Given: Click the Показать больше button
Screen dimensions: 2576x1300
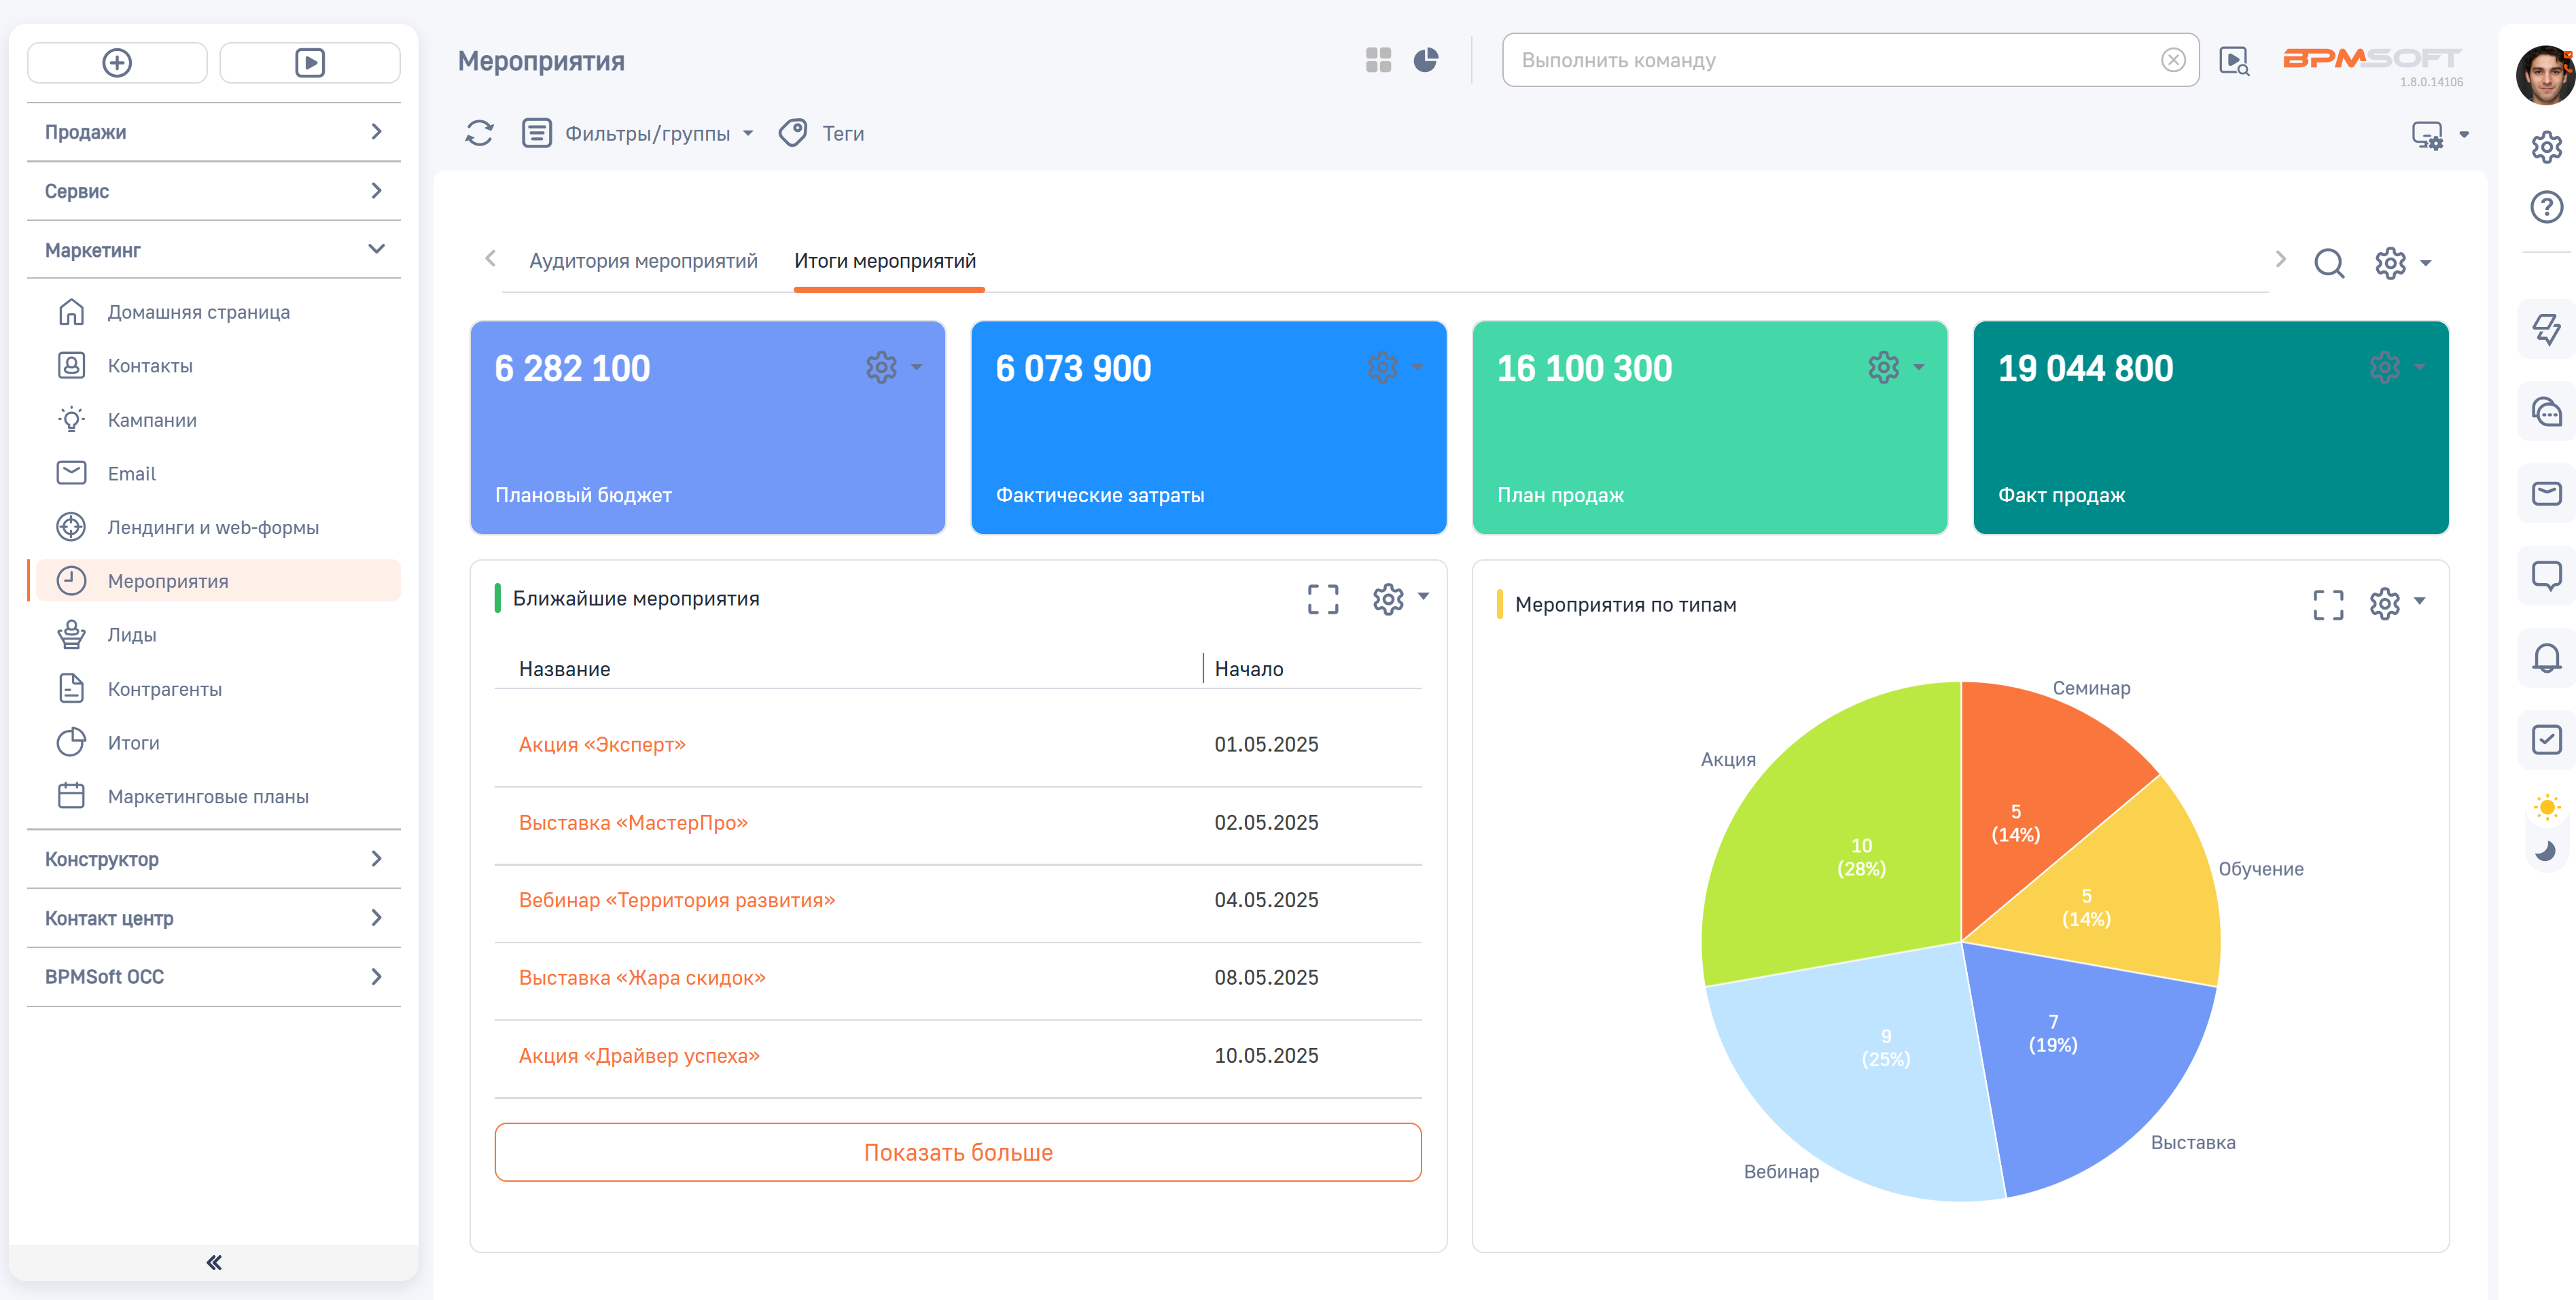Looking at the screenshot, I should (958, 1152).
